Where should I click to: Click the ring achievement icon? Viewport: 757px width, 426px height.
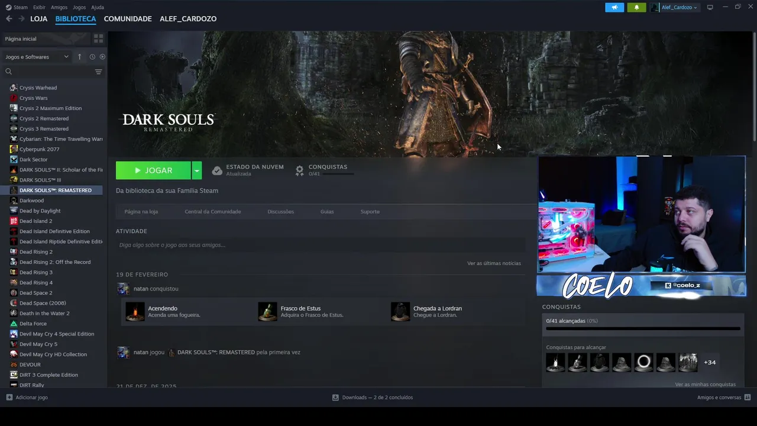pyautogui.click(x=643, y=362)
